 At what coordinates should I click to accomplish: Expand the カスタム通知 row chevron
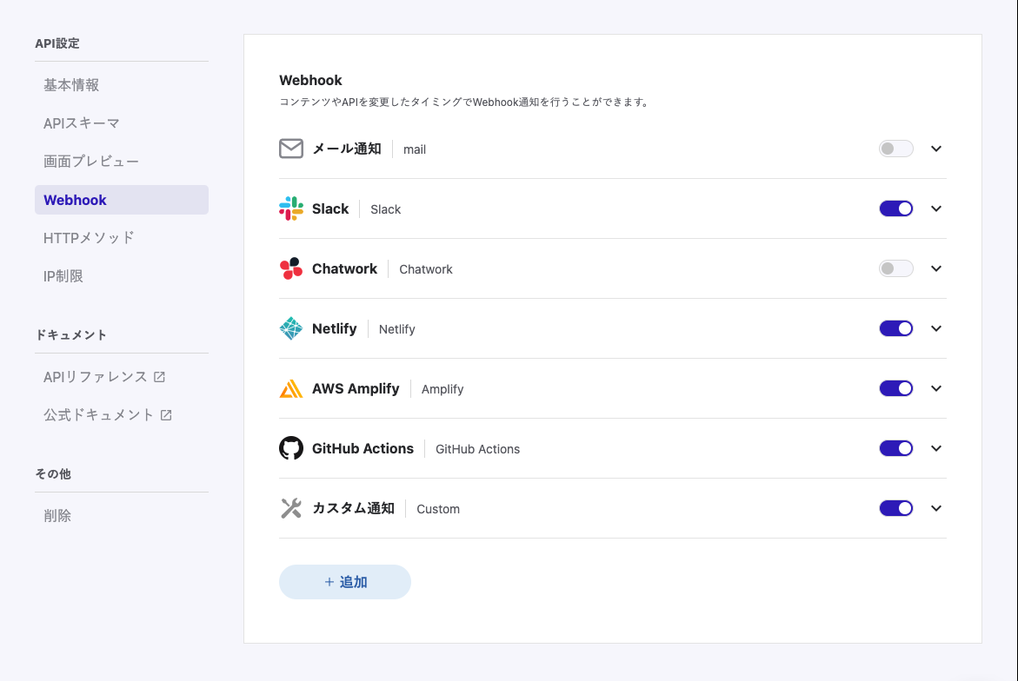(x=936, y=508)
